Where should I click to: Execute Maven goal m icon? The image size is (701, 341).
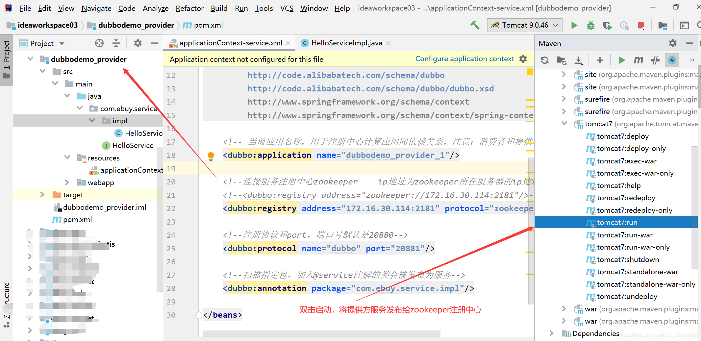(x=638, y=60)
